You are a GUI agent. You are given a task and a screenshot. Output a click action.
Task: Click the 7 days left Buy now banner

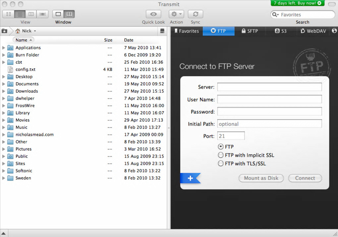[298, 3]
